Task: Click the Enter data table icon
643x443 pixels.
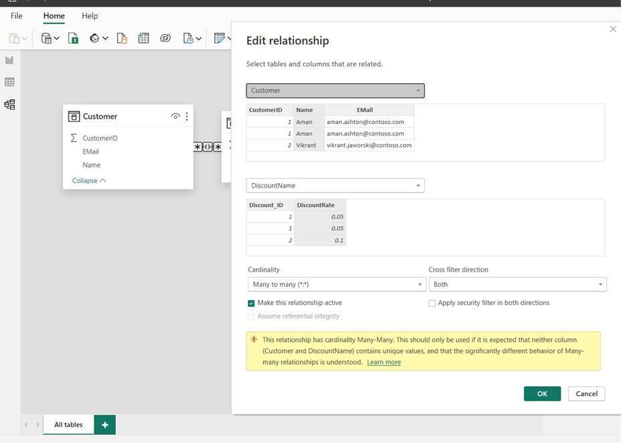Action: click(143, 38)
